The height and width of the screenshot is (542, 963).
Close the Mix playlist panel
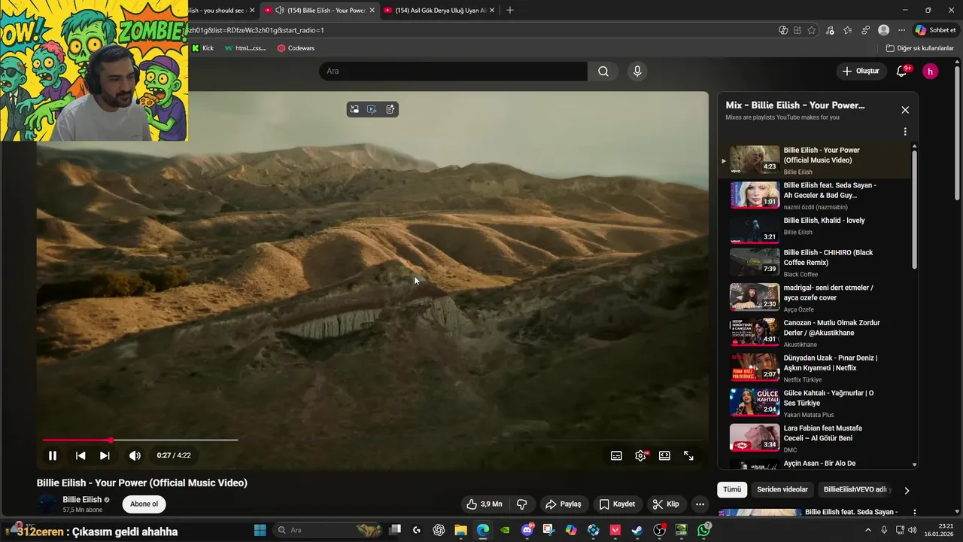click(905, 110)
